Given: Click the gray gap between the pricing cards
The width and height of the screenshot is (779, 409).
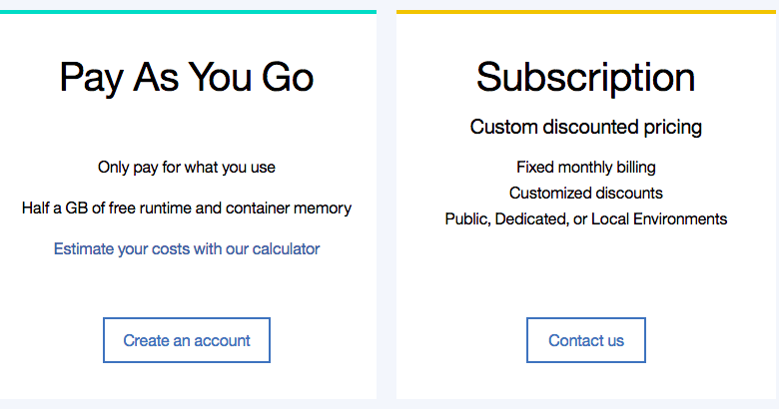Looking at the screenshot, I should click(x=387, y=200).
